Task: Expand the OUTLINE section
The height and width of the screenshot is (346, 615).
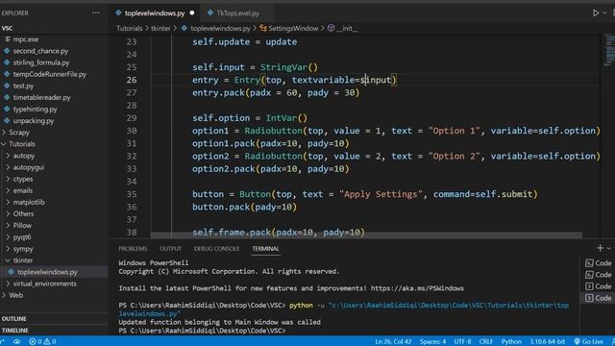Action: [x=14, y=319]
